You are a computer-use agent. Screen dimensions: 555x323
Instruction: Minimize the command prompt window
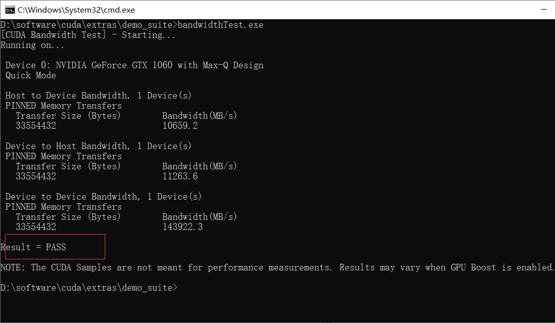click(544, 9)
